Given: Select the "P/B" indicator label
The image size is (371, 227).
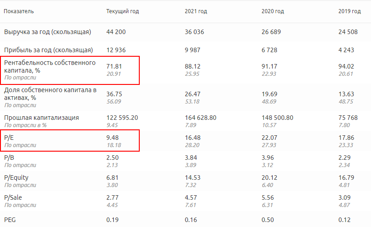Looking at the screenshot, I should click(9, 158).
